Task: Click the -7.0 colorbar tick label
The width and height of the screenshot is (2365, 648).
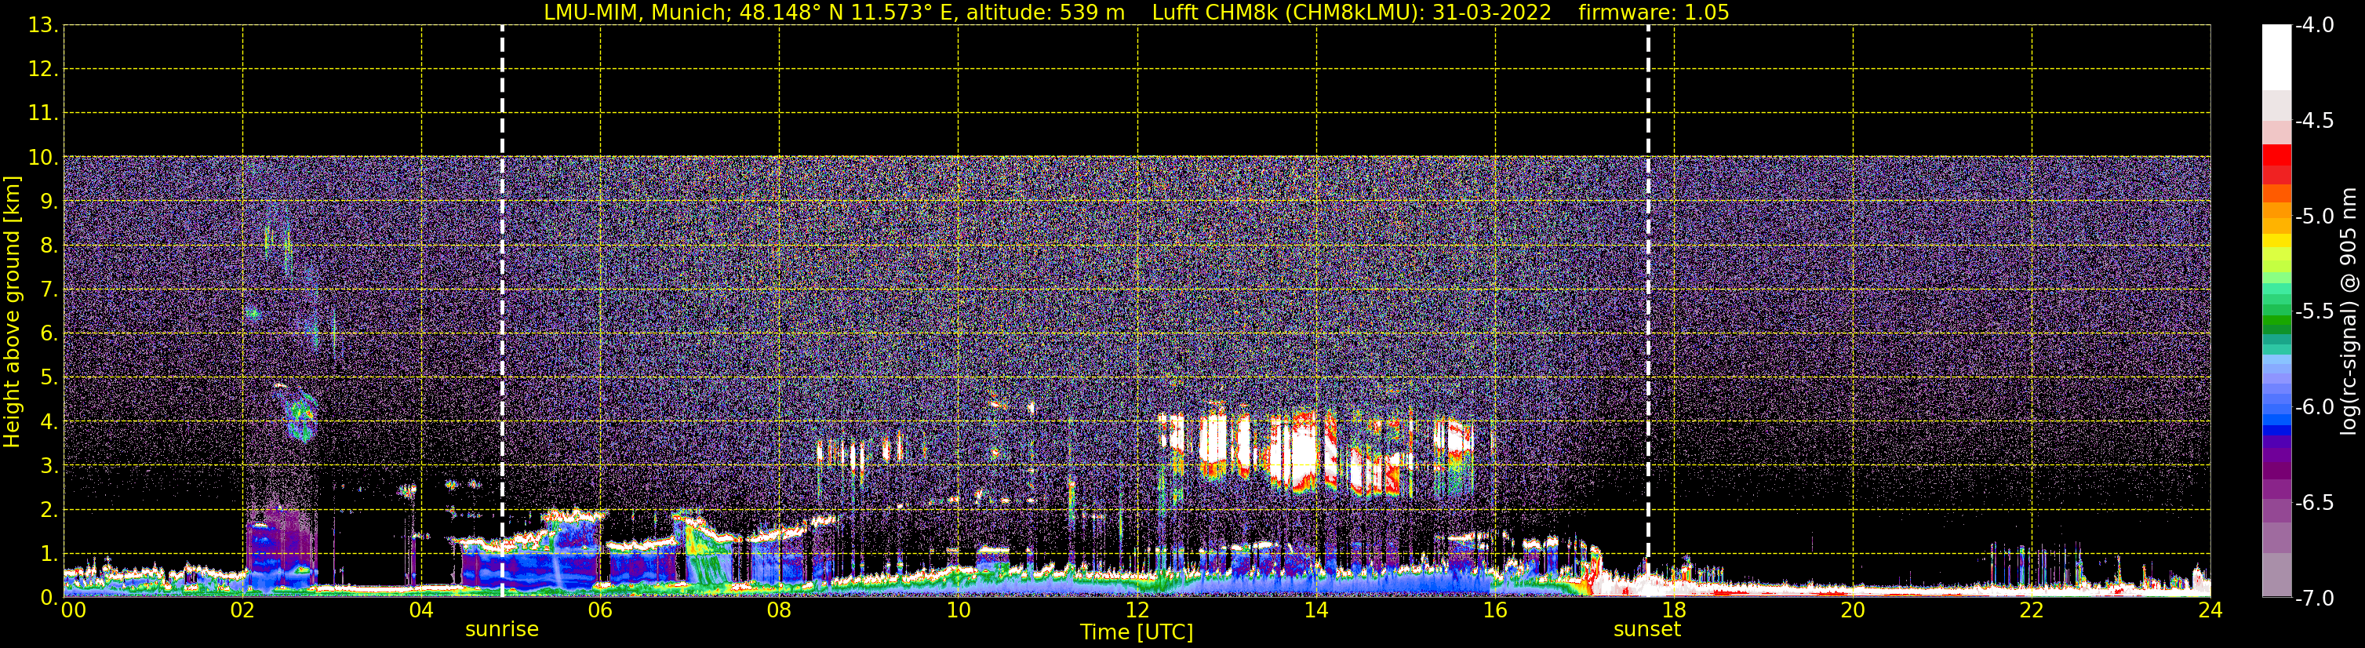Action: (2313, 599)
